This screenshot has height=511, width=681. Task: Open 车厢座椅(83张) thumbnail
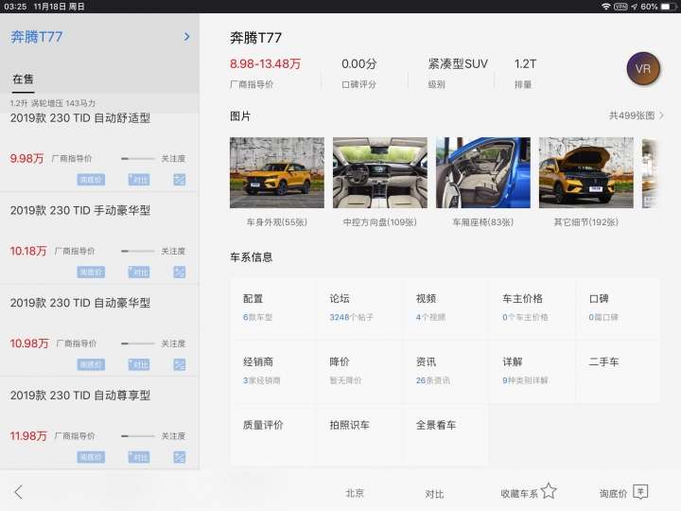click(x=483, y=172)
